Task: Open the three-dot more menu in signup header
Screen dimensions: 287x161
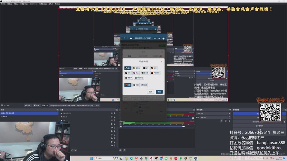Action: coord(155,39)
